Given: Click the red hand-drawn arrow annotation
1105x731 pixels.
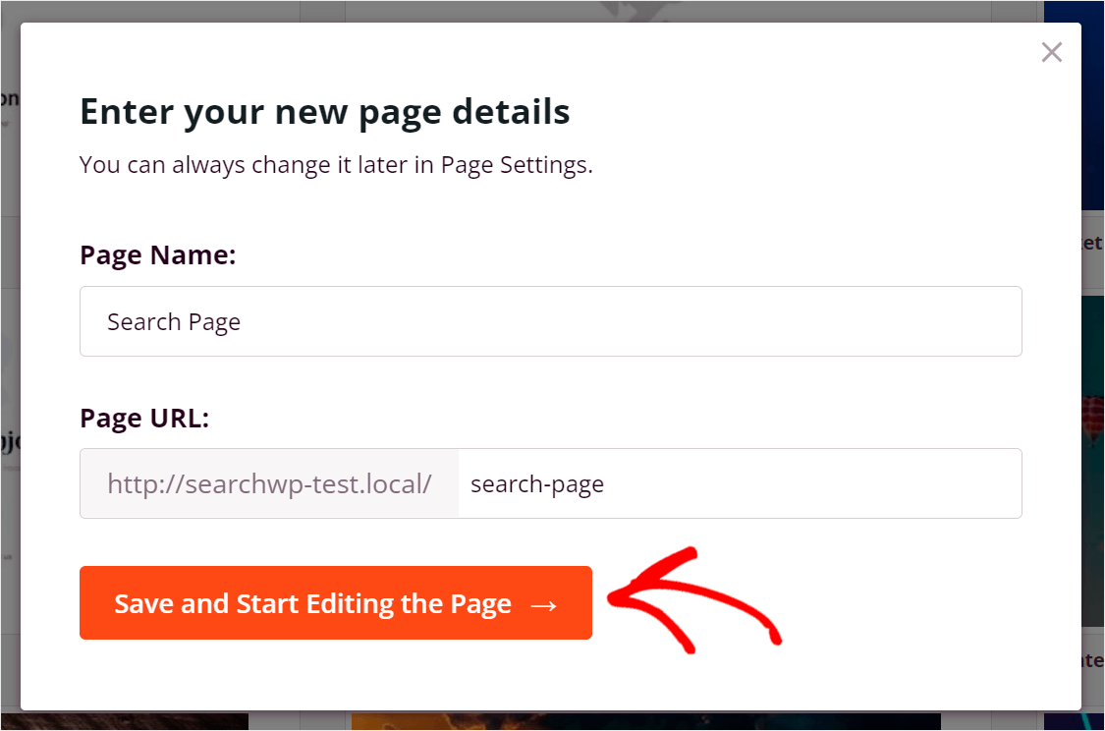Looking at the screenshot, I should (697, 601).
